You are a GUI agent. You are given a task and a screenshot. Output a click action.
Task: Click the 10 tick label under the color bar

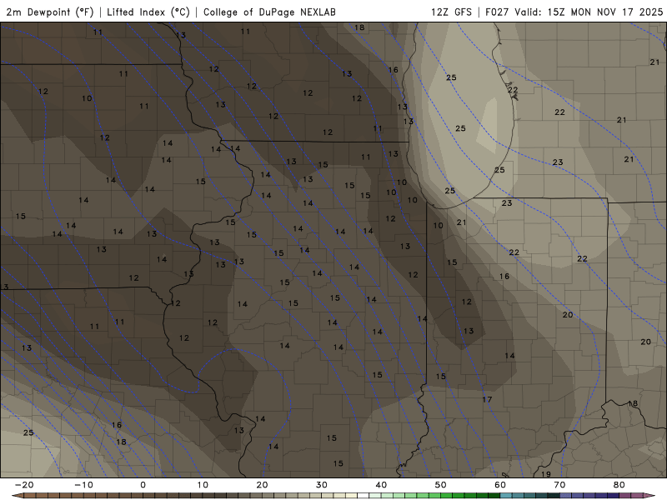(x=203, y=485)
